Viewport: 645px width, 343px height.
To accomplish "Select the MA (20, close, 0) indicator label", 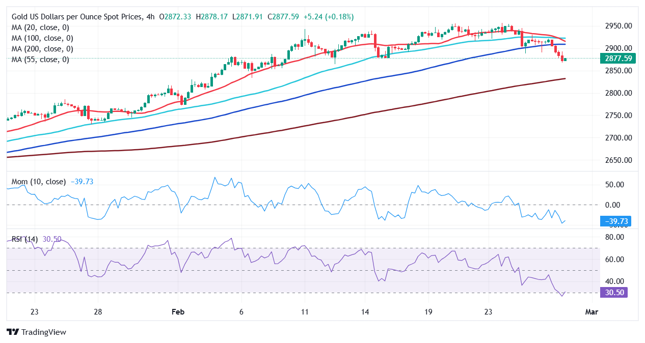I will 40,27.
